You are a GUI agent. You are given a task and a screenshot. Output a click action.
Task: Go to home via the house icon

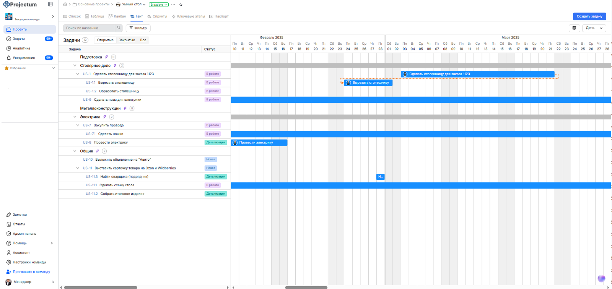click(x=65, y=5)
